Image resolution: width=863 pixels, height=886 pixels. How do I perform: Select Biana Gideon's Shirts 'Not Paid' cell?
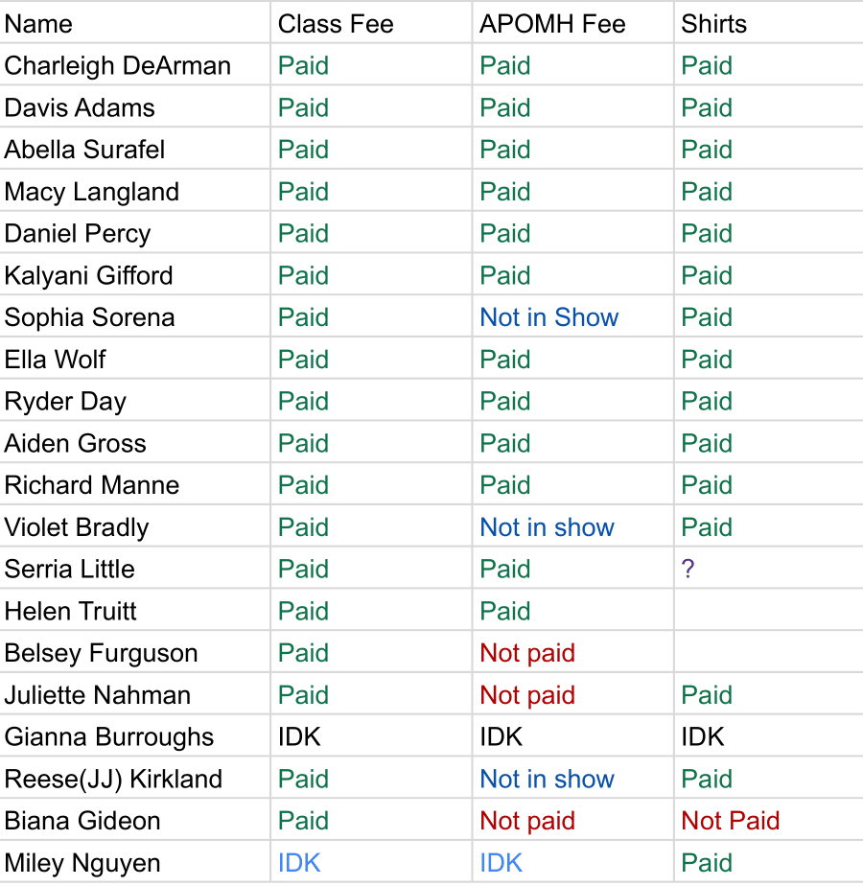point(730,821)
